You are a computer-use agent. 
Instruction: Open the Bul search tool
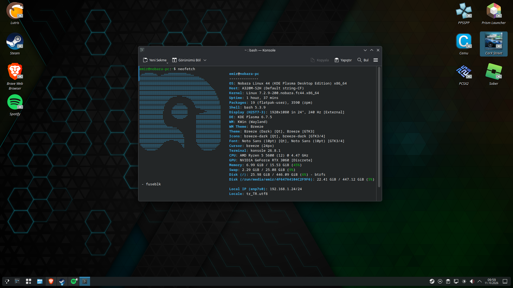pyautogui.click(x=363, y=60)
